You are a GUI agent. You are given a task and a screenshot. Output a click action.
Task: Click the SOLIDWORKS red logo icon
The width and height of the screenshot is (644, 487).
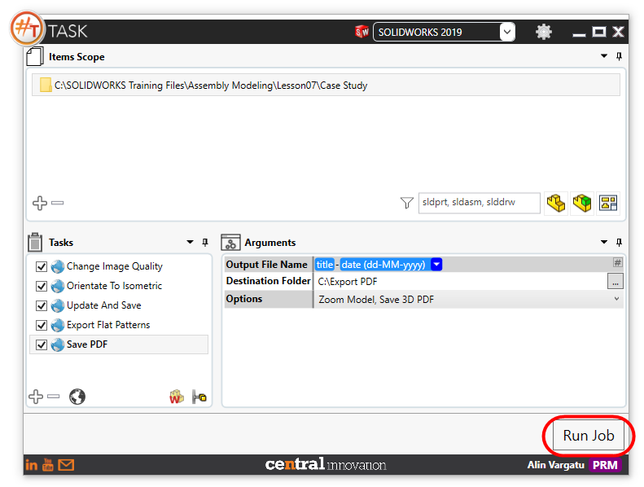tap(361, 32)
